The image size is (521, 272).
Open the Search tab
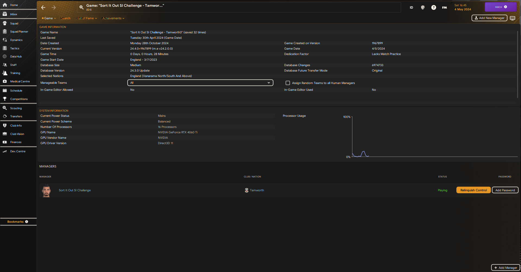pyautogui.click(x=66, y=18)
